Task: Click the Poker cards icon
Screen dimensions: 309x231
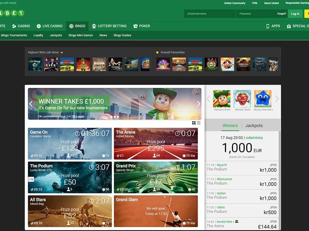Action: pyautogui.click(x=136, y=26)
